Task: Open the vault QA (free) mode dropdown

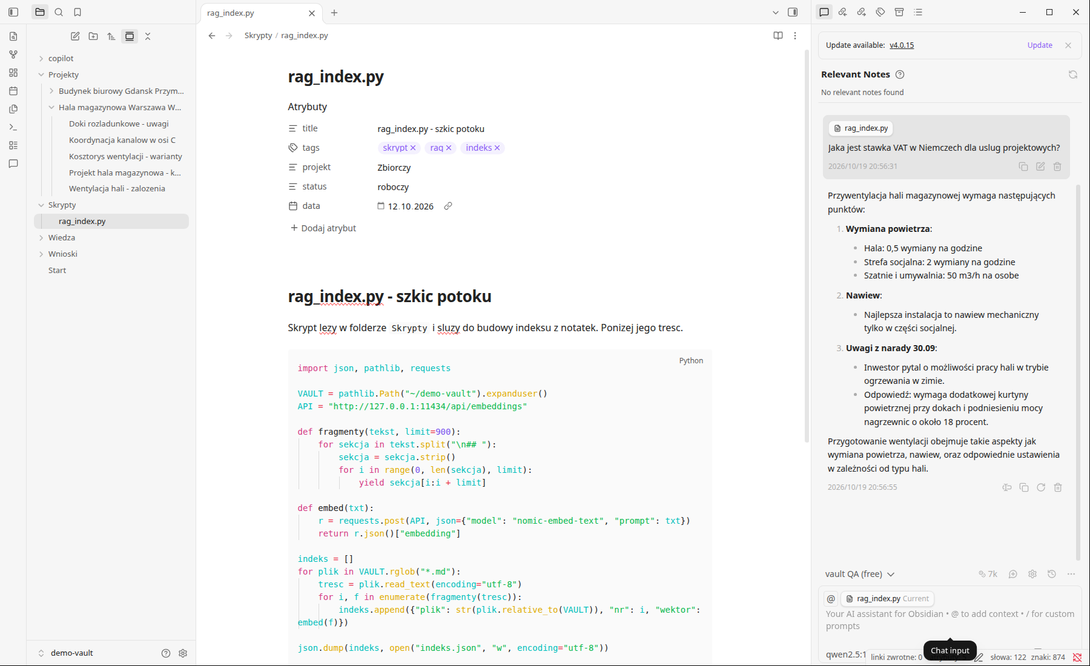Action: tap(859, 574)
